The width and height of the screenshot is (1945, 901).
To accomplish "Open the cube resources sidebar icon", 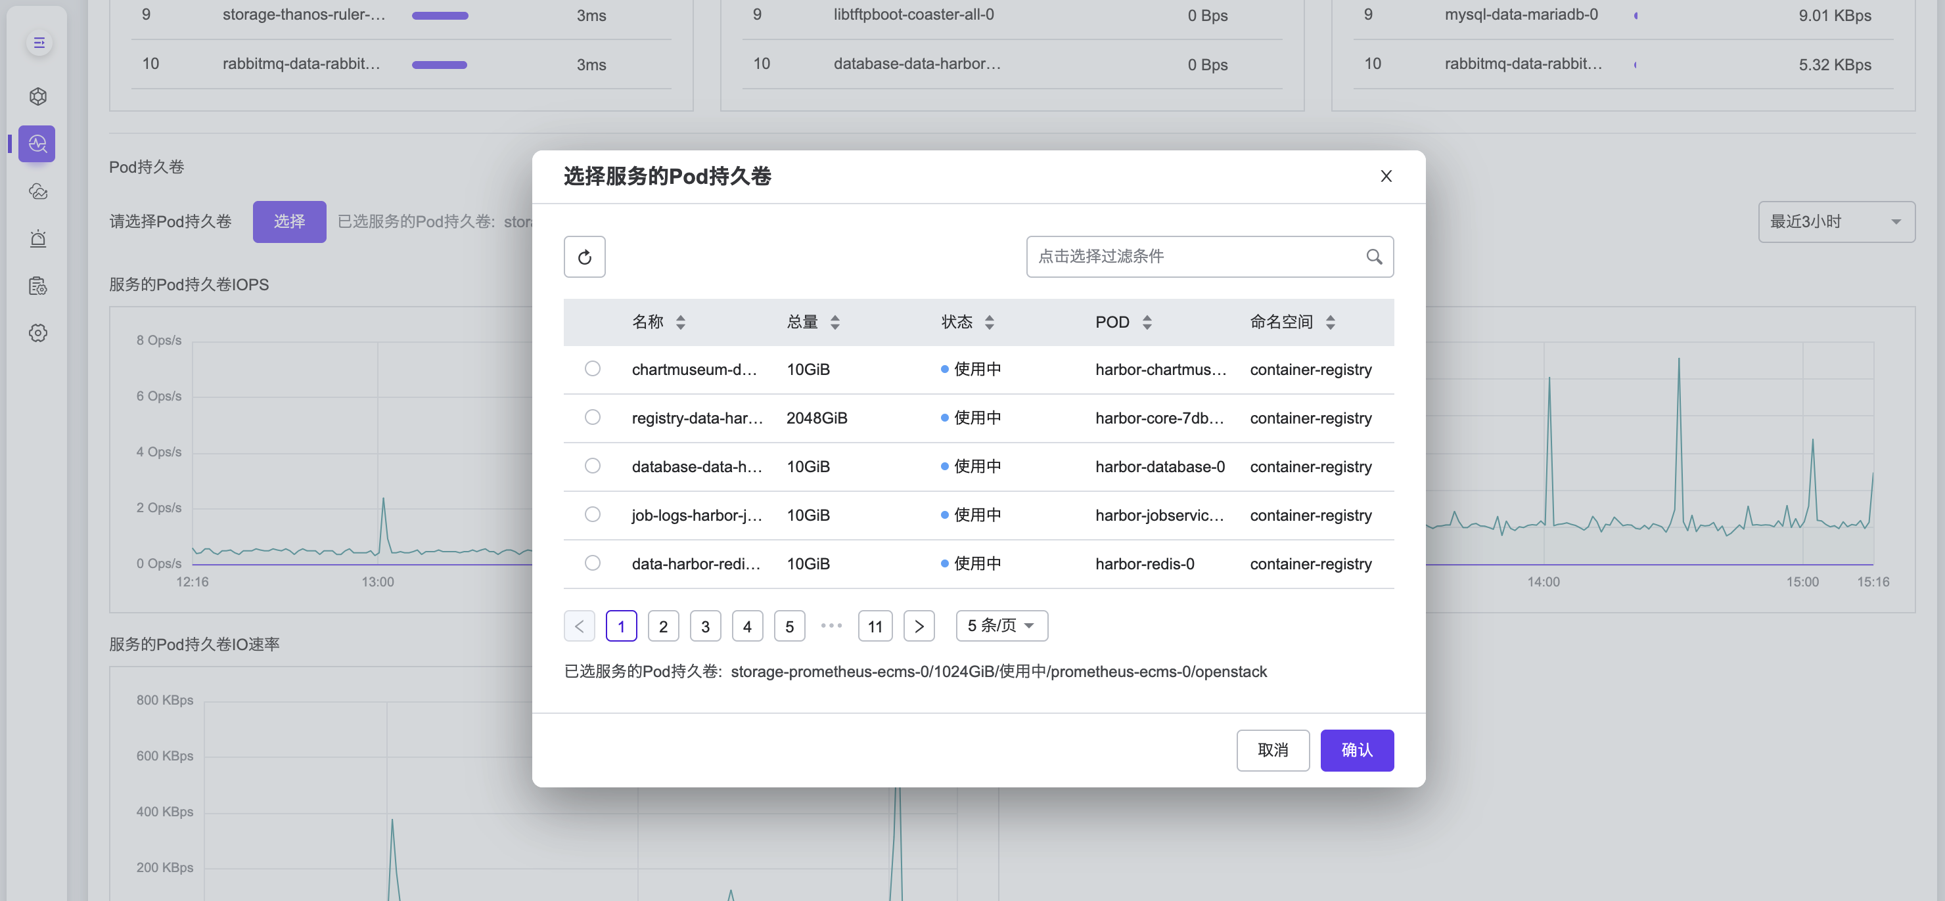I will 37,97.
